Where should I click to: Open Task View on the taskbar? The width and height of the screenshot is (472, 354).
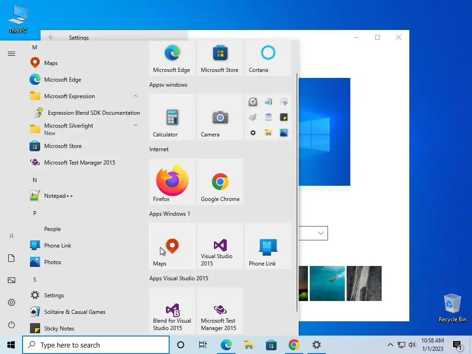click(203, 345)
